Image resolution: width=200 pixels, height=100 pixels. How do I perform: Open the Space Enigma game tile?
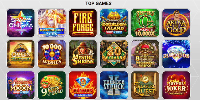coord(20,23)
